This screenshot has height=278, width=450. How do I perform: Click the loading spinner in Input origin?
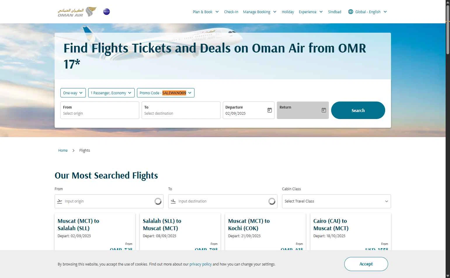158,201
